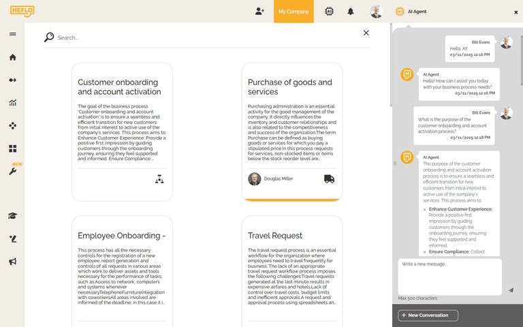Open the graduation cap learning icon
This screenshot has height=327, width=523.
[x=12, y=216]
